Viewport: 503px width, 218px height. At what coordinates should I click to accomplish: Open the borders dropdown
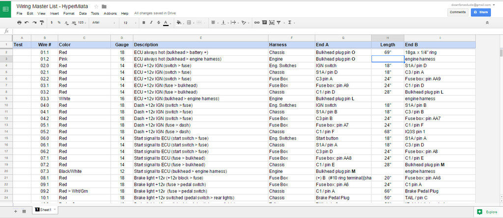pos(190,23)
